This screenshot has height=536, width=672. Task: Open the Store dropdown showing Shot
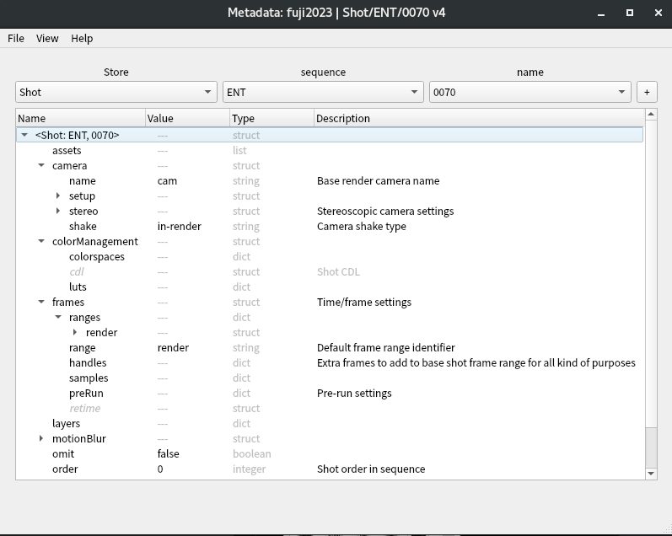[x=116, y=92]
